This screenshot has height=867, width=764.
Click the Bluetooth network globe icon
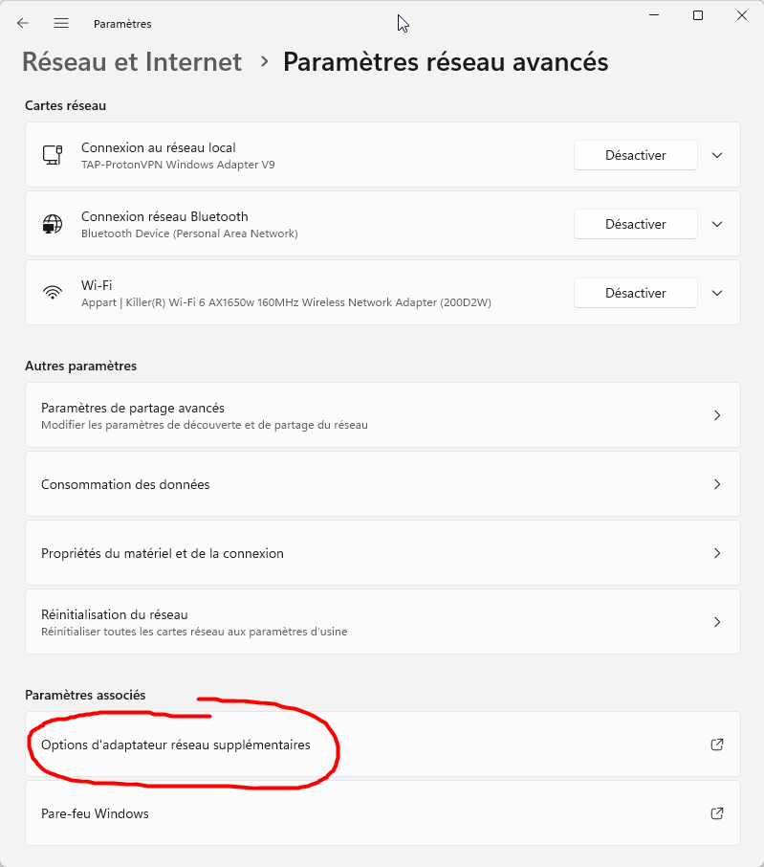[x=53, y=224]
